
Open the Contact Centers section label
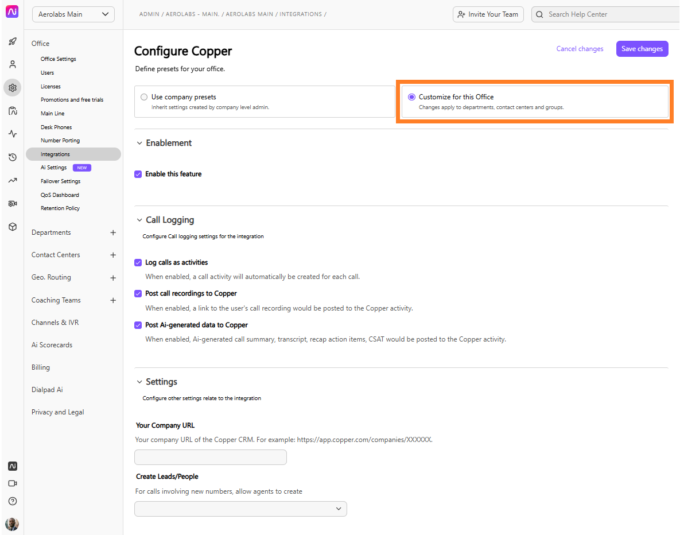pyautogui.click(x=56, y=255)
